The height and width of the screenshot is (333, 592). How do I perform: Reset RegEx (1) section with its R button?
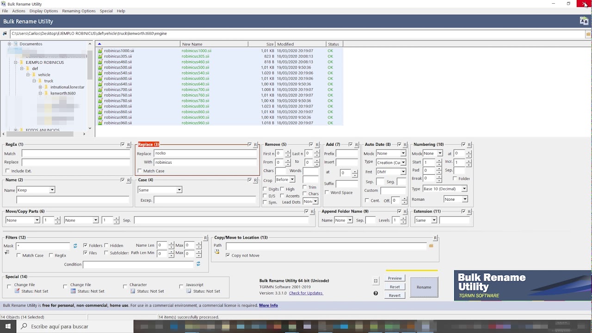point(129,145)
